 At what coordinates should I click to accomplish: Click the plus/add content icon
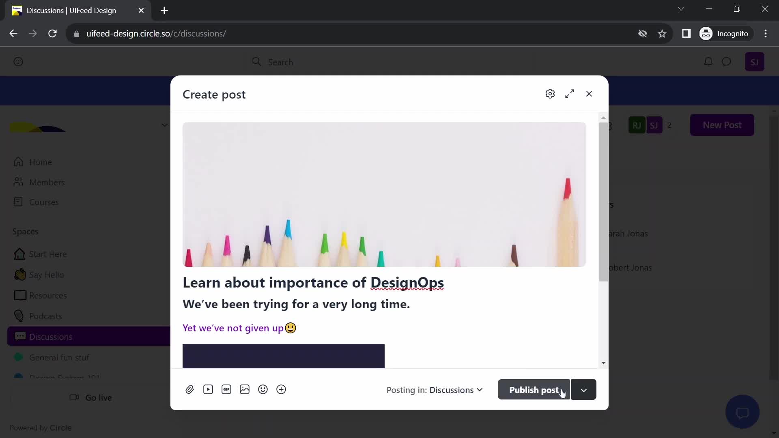pos(281,389)
